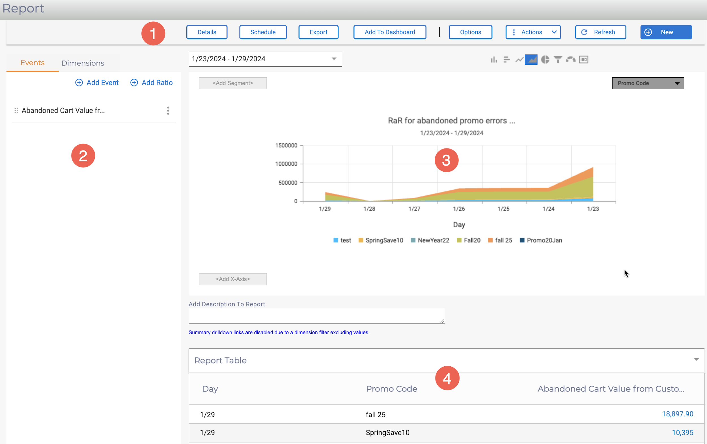Open kebab menu for Abandoned Cart Value event
The height and width of the screenshot is (444, 707).
(168, 110)
